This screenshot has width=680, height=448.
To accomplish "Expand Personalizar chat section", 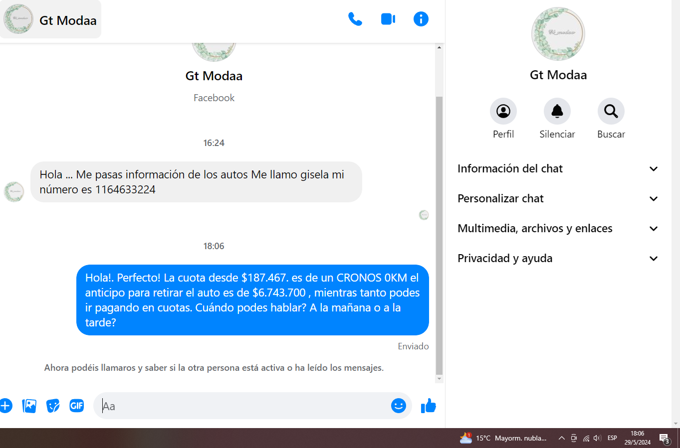I will (x=558, y=199).
